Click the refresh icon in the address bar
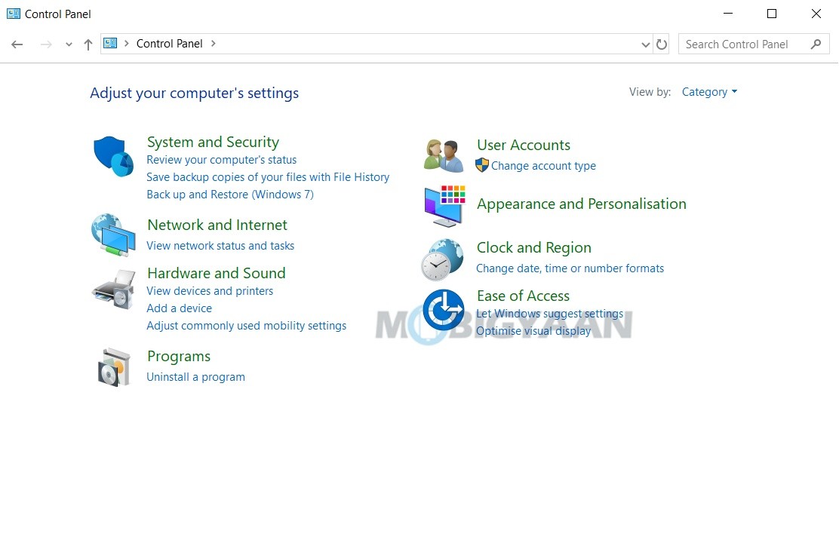This screenshot has height=558, width=839. click(x=662, y=44)
